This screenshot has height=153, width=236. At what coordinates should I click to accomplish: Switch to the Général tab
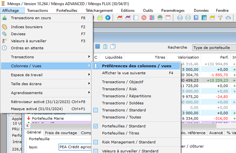34,133
